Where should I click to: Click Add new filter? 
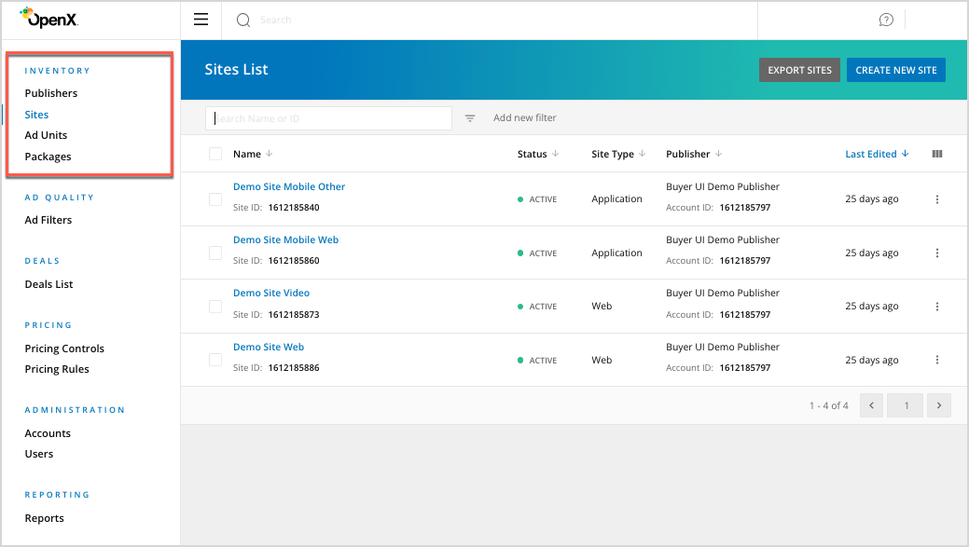[x=525, y=118]
